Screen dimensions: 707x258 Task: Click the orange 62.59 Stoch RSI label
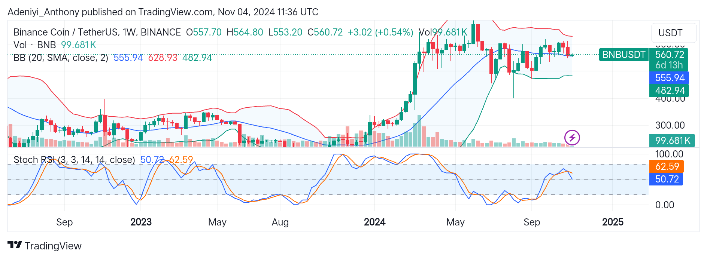point(667,166)
